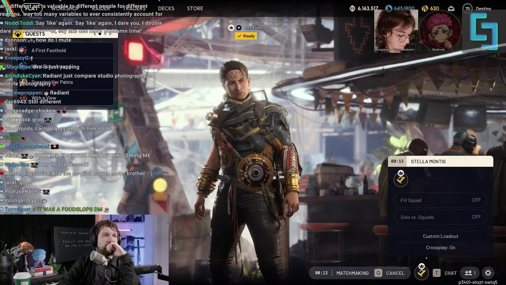Click the 00:13 timer in the Stella Montis panel
This screenshot has height=285, width=506.
coord(397,161)
